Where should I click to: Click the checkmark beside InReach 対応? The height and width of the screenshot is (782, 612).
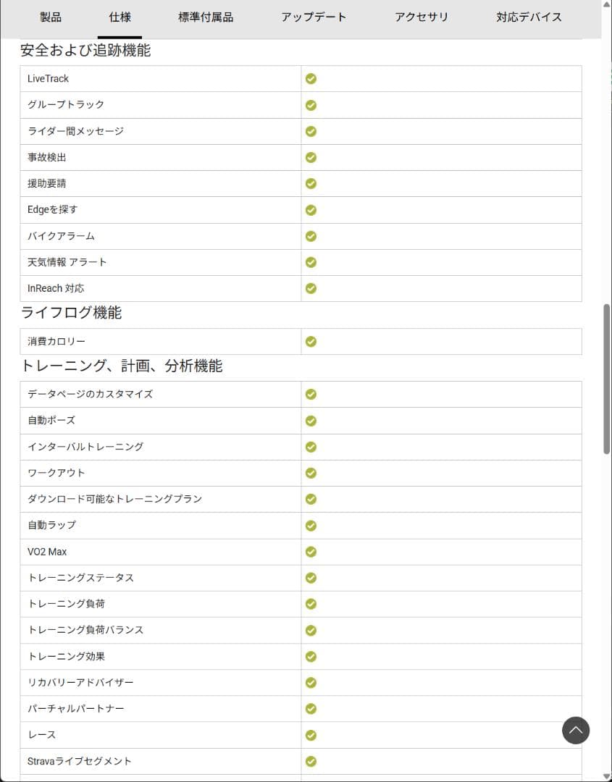(311, 287)
